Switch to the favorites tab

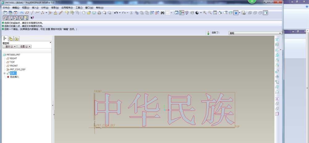coord(16,39)
